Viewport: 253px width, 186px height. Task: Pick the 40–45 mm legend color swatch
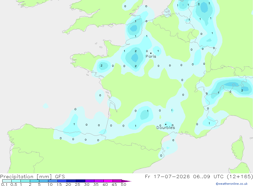click(108, 181)
